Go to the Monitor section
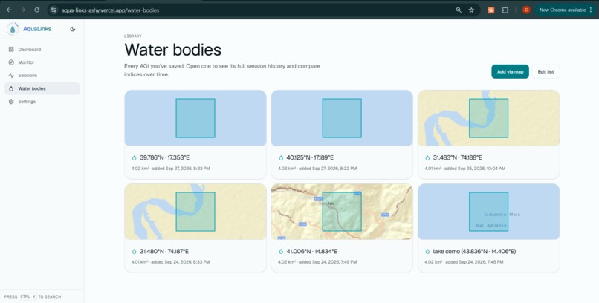Screen dimensions: 599x303 coord(42,62)
